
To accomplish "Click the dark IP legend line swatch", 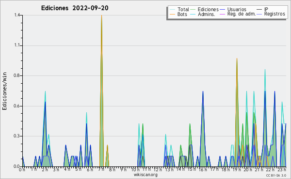I will coord(259,10).
